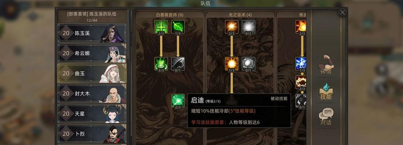Select the green cross healing skill icon
This screenshot has width=403, height=145.
161,27
